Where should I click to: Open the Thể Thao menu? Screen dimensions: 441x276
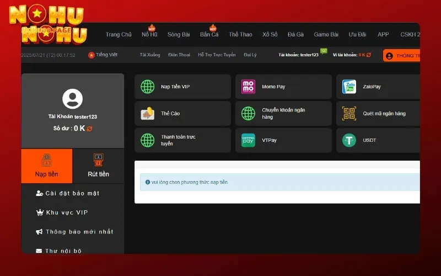[x=240, y=34]
